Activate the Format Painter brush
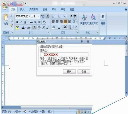128x114 pixels. coord(11,25)
